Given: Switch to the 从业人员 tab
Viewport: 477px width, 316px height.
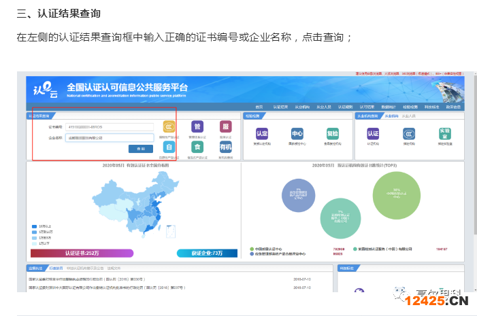Looking at the screenshot, I should (410, 116).
